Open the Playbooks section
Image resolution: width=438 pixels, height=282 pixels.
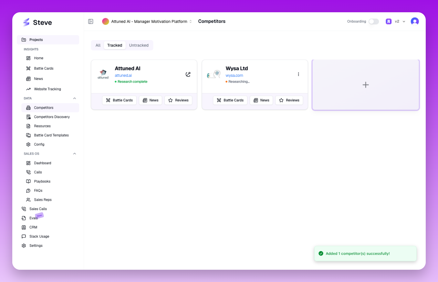(x=42, y=181)
